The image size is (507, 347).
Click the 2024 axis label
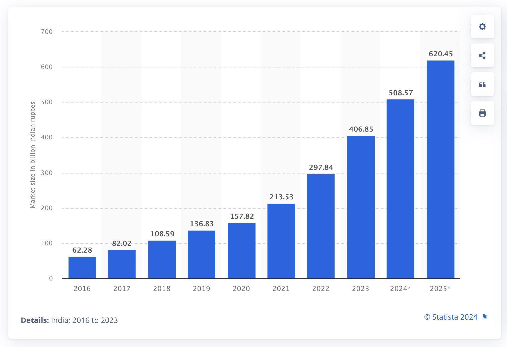point(400,289)
